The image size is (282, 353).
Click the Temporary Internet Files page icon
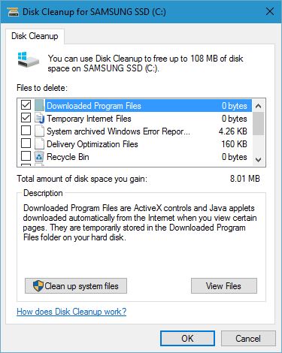click(39, 119)
